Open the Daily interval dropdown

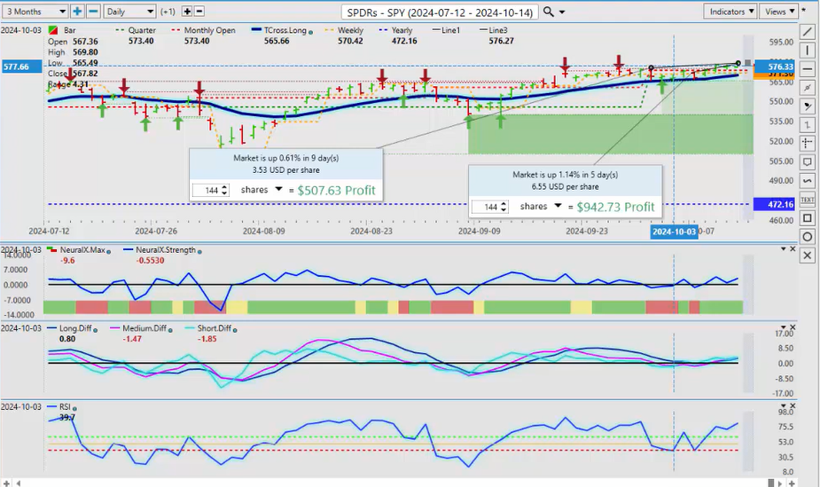(x=129, y=11)
